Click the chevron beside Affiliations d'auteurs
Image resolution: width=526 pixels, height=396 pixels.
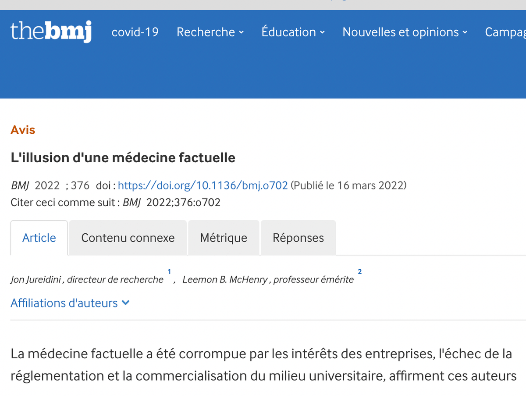coord(126,303)
